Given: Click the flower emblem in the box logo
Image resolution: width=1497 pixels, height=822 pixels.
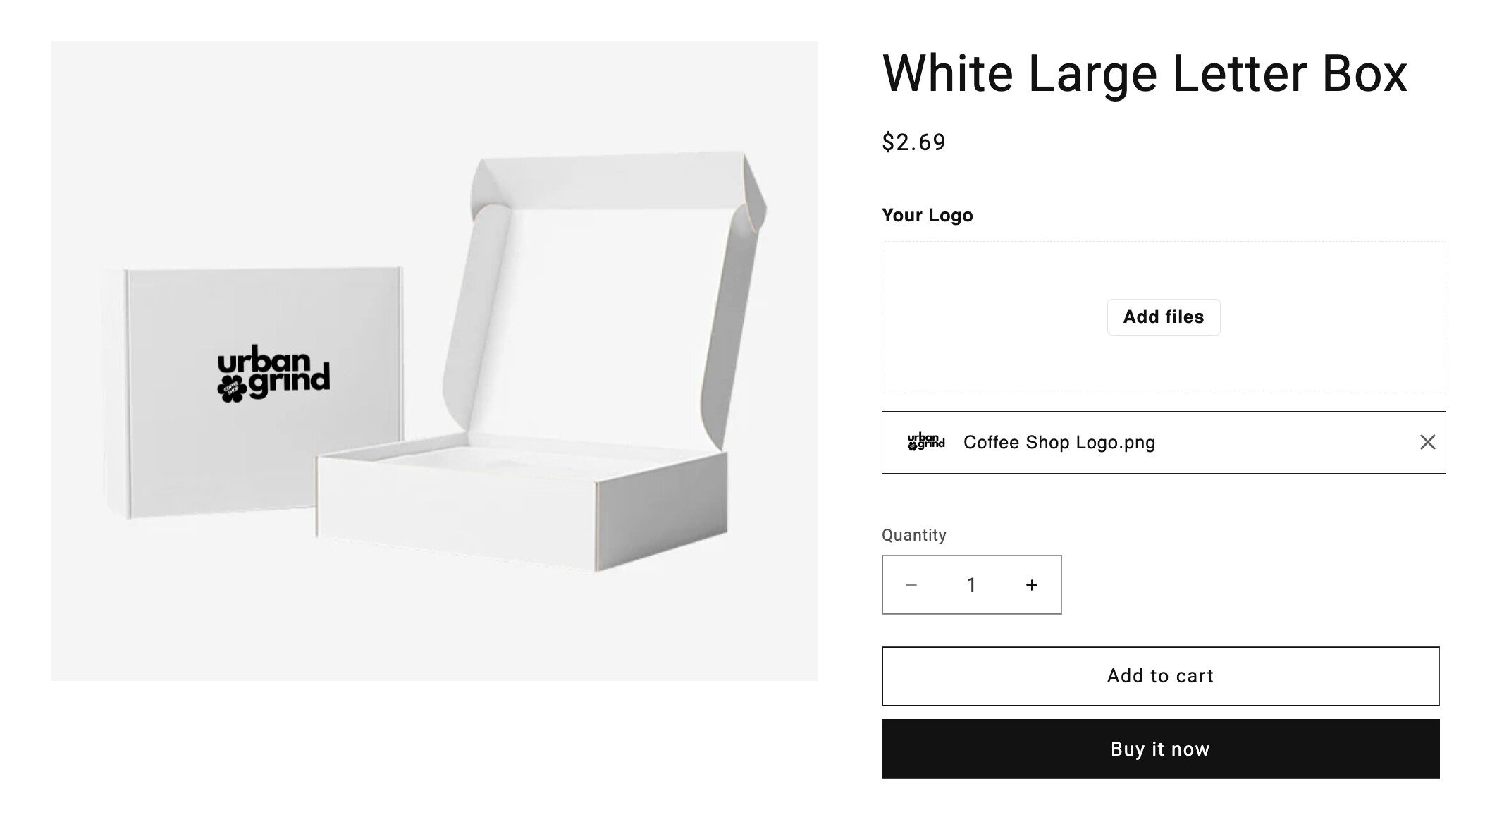Looking at the screenshot, I should 231,390.
